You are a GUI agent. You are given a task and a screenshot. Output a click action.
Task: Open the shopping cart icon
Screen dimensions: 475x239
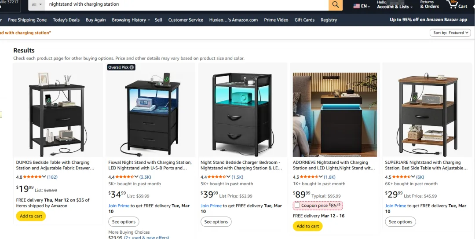[457, 4]
